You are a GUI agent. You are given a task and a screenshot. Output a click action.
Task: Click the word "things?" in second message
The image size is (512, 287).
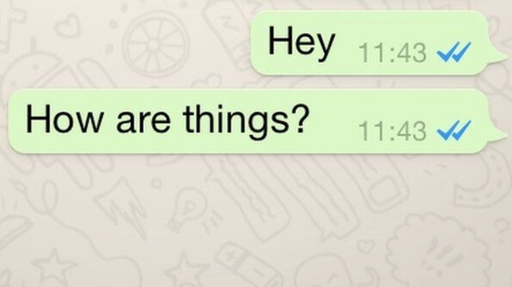click(x=246, y=121)
